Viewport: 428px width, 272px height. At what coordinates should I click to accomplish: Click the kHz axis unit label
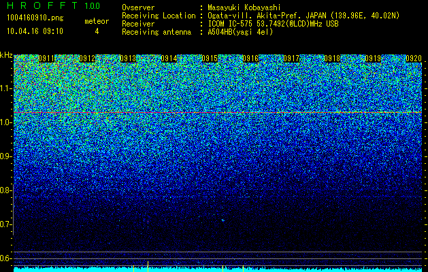click(x=6, y=55)
